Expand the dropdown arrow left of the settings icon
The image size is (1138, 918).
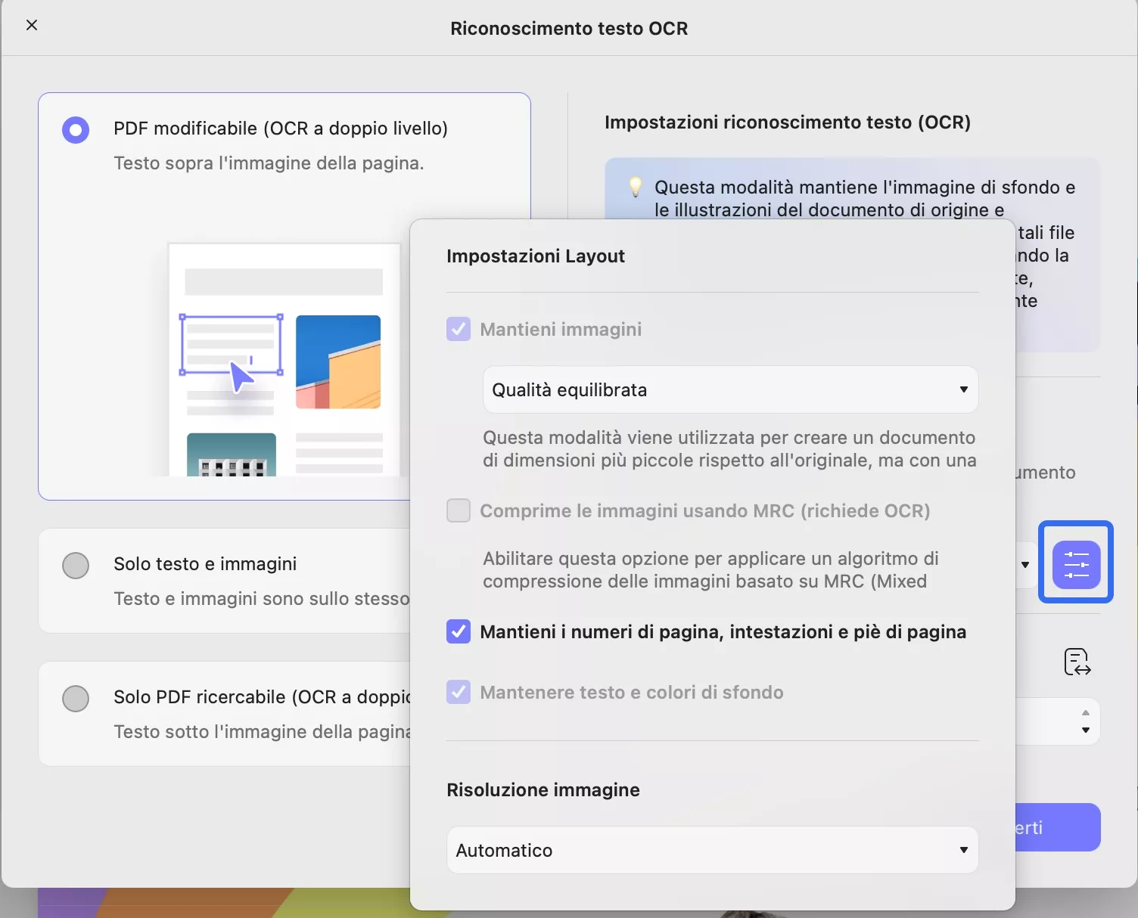coord(1026,565)
